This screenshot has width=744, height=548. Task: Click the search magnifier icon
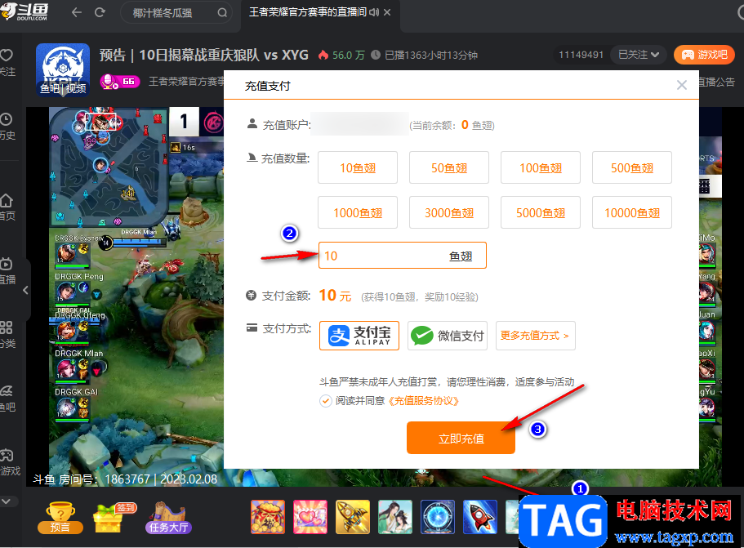(222, 13)
